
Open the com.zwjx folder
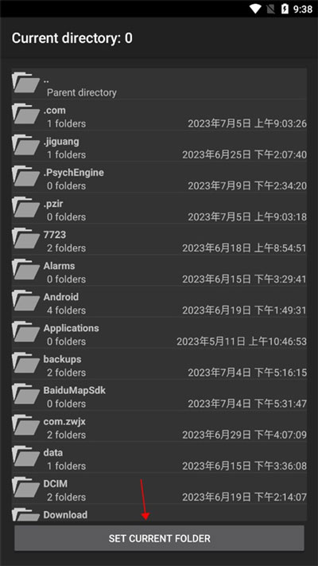point(159,427)
